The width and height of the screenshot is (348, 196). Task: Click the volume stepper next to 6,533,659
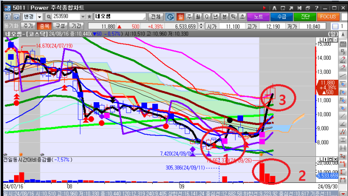click(x=201, y=26)
